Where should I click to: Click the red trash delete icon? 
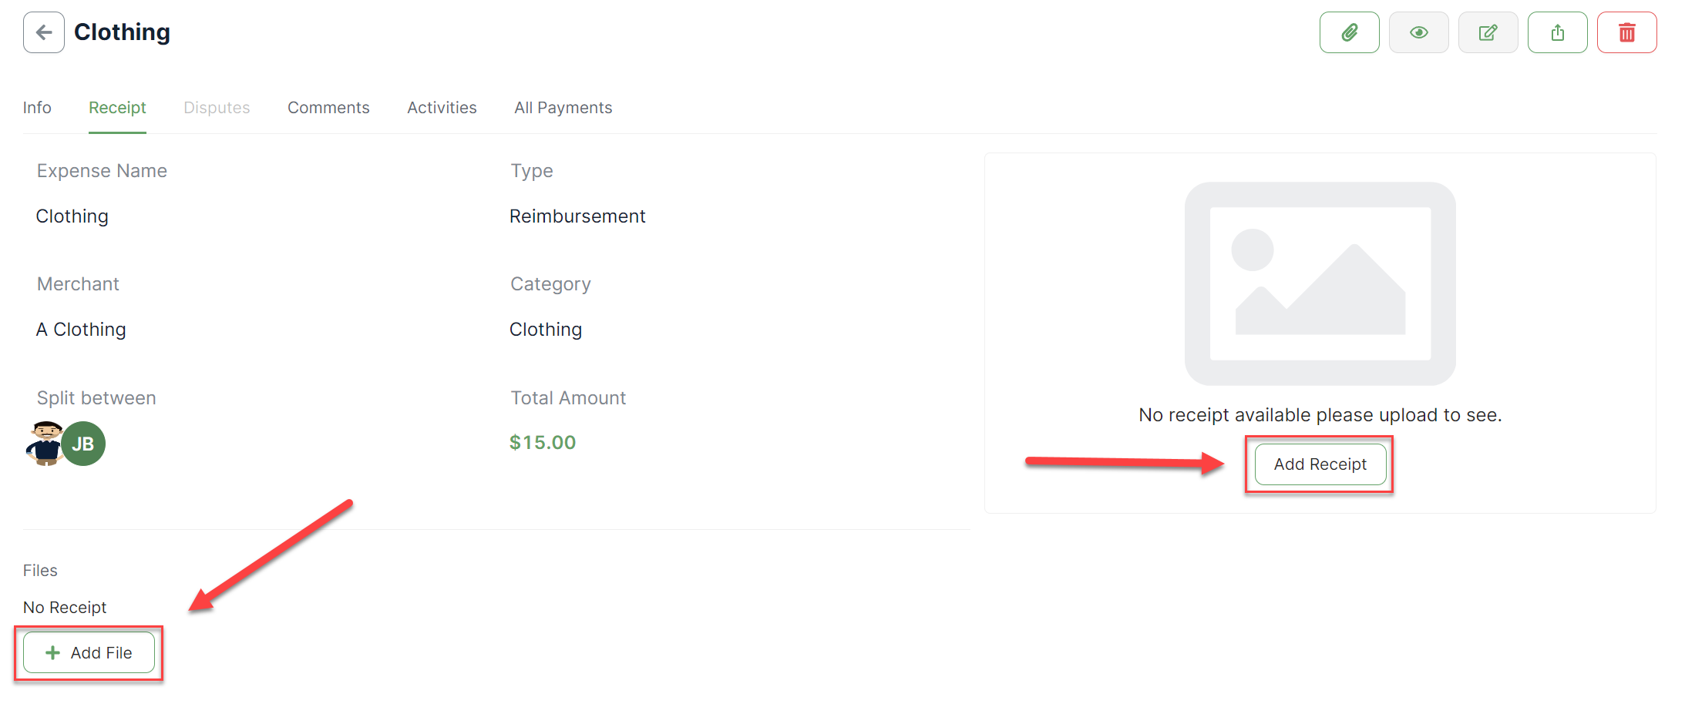(1626, 32)
